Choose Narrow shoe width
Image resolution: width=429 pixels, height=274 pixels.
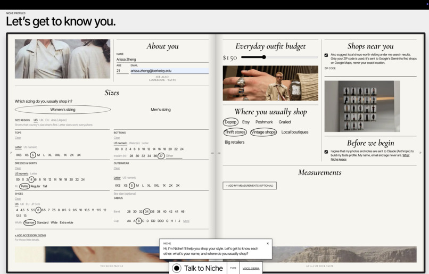(x=30, y=222)
